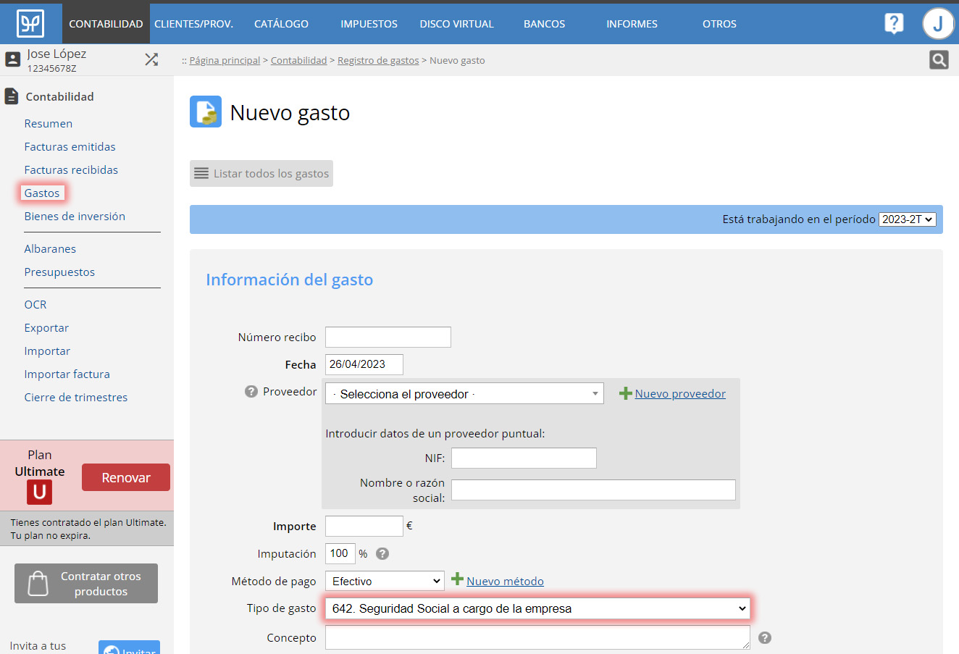Click Registro de gastos breadcrumb link
This screenshot has height=654, width=959.
(x=378, y=61)
